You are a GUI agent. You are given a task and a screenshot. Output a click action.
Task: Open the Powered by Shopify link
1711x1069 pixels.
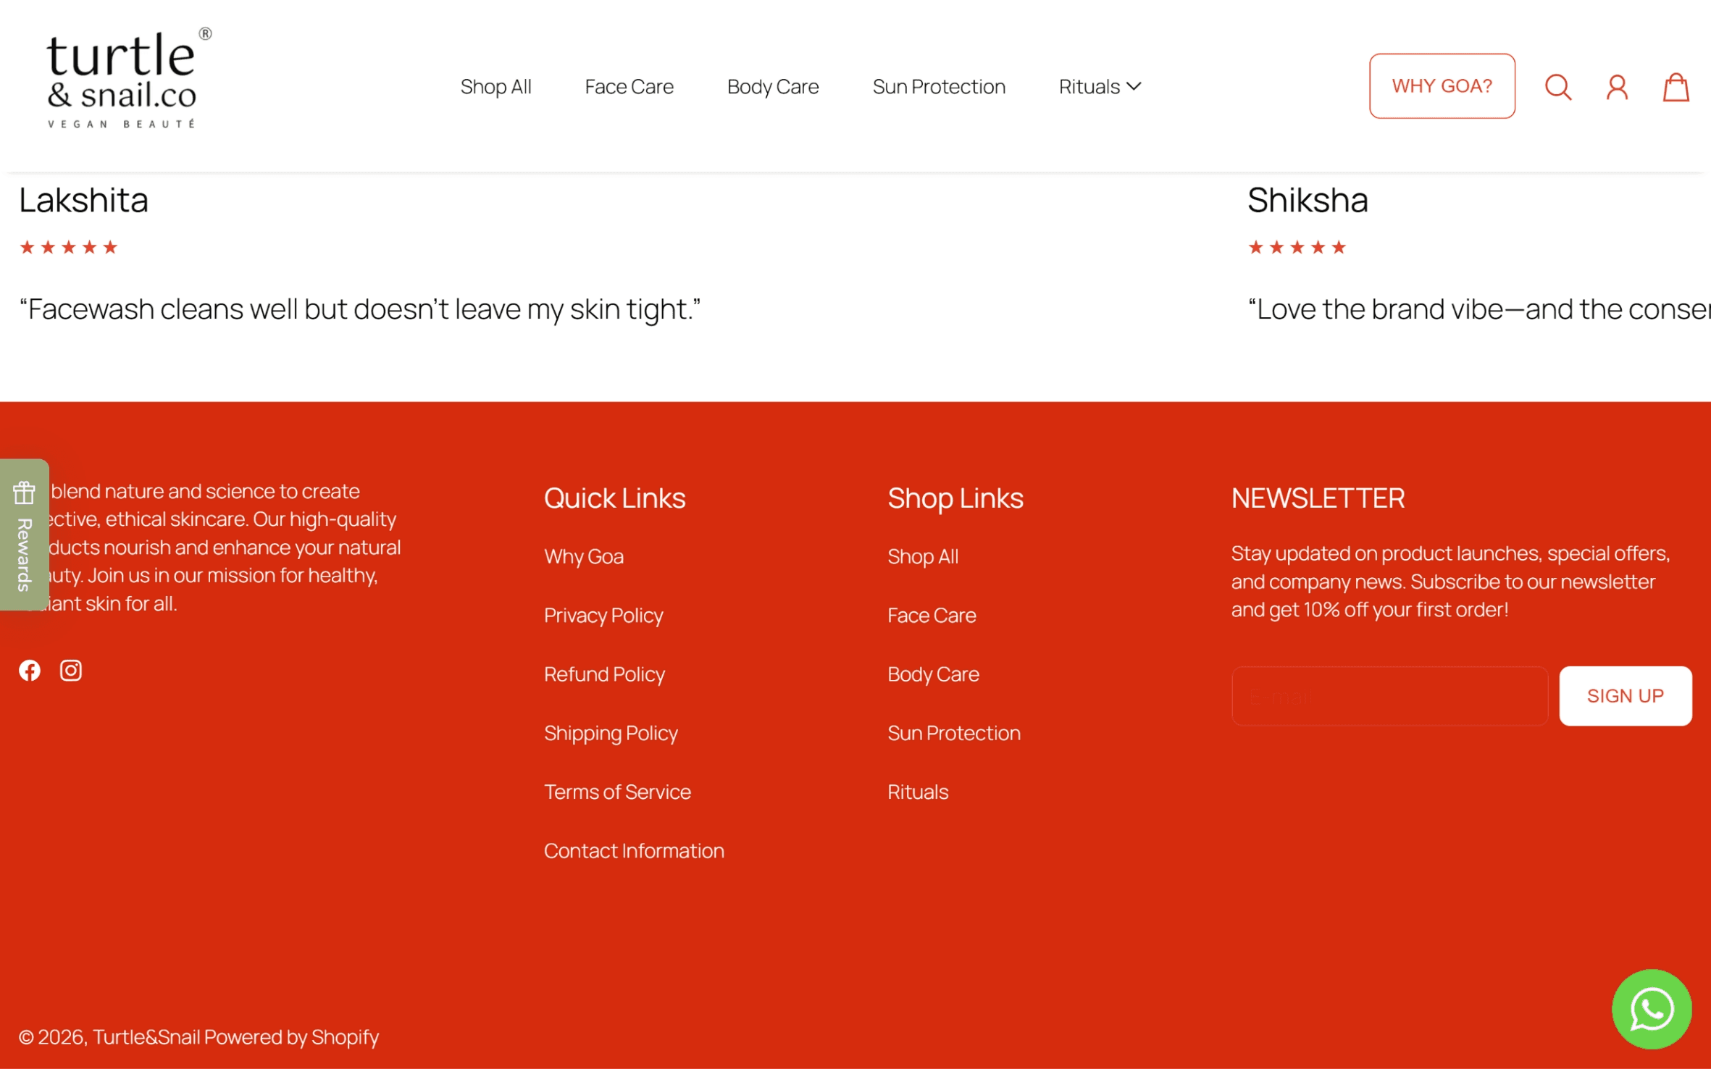coord(291,1037)
